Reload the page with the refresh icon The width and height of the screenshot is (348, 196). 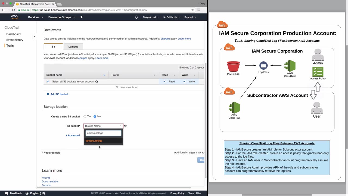point(13,10)
